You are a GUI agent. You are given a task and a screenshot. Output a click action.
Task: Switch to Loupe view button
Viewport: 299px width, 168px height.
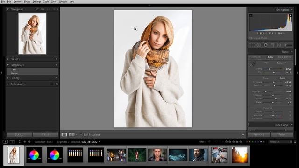coord(64,135)
